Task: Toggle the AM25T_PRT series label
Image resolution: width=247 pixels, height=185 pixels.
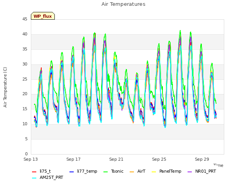Action: tap(51, 178)
